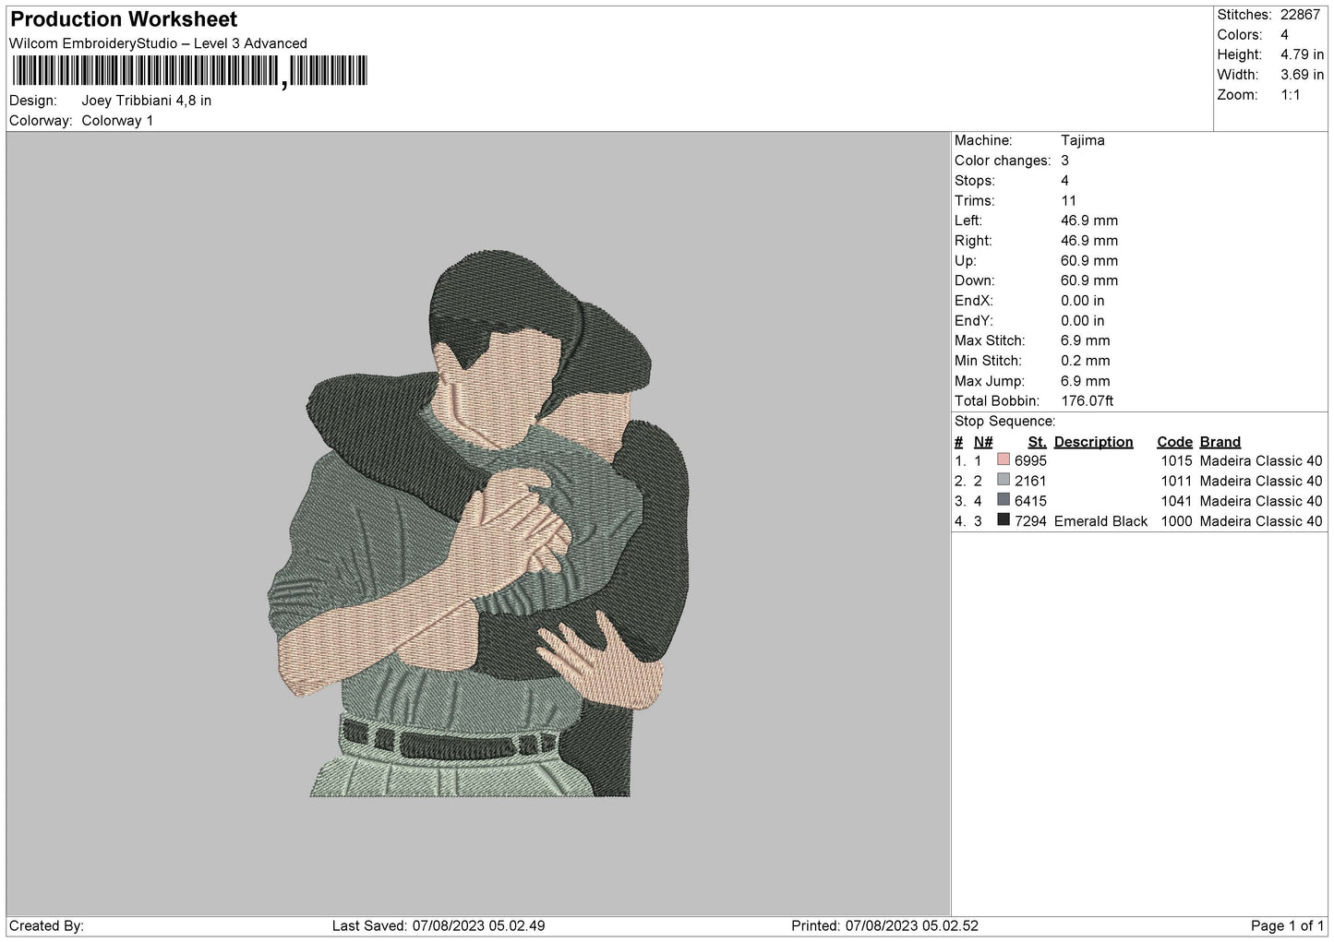
Task: Click the Total Bobbin value 176.07ft
Action: pyautogui.click(x=1087, y=400)
